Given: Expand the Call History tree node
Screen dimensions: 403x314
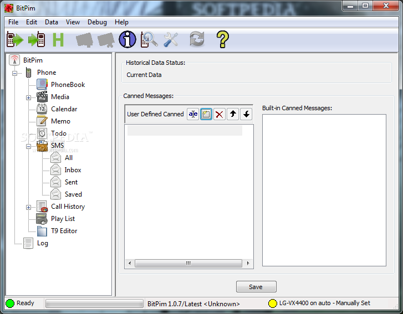Looking at the screenshot, I should (x=28, y=207).
